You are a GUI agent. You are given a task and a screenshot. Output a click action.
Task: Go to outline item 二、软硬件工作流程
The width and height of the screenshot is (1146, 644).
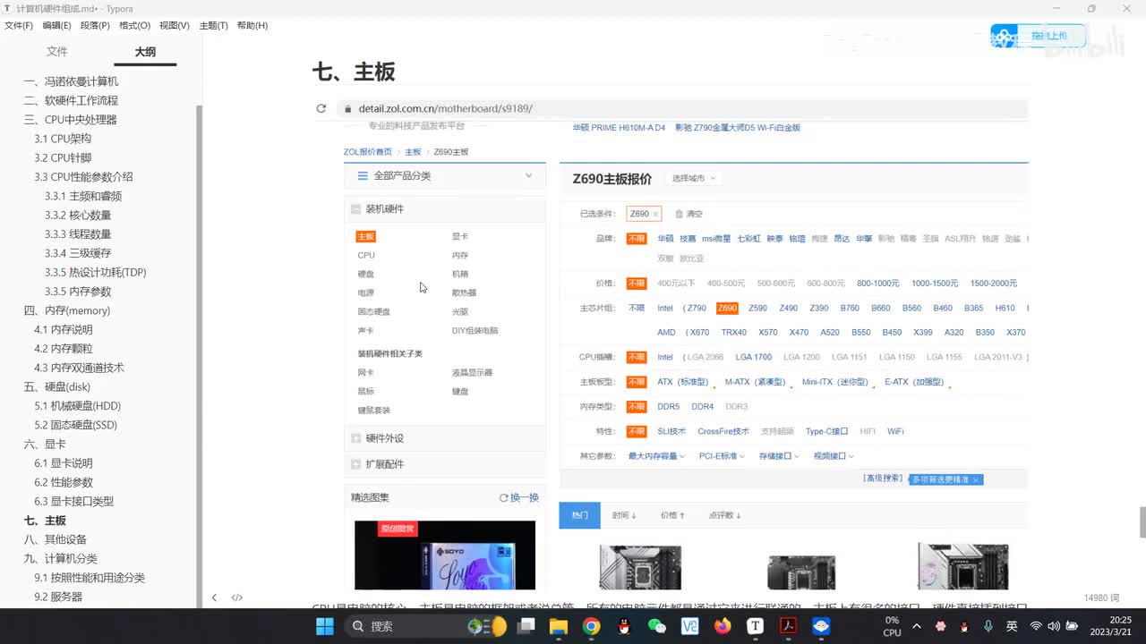pyautogui.click(x=71, y=100)
